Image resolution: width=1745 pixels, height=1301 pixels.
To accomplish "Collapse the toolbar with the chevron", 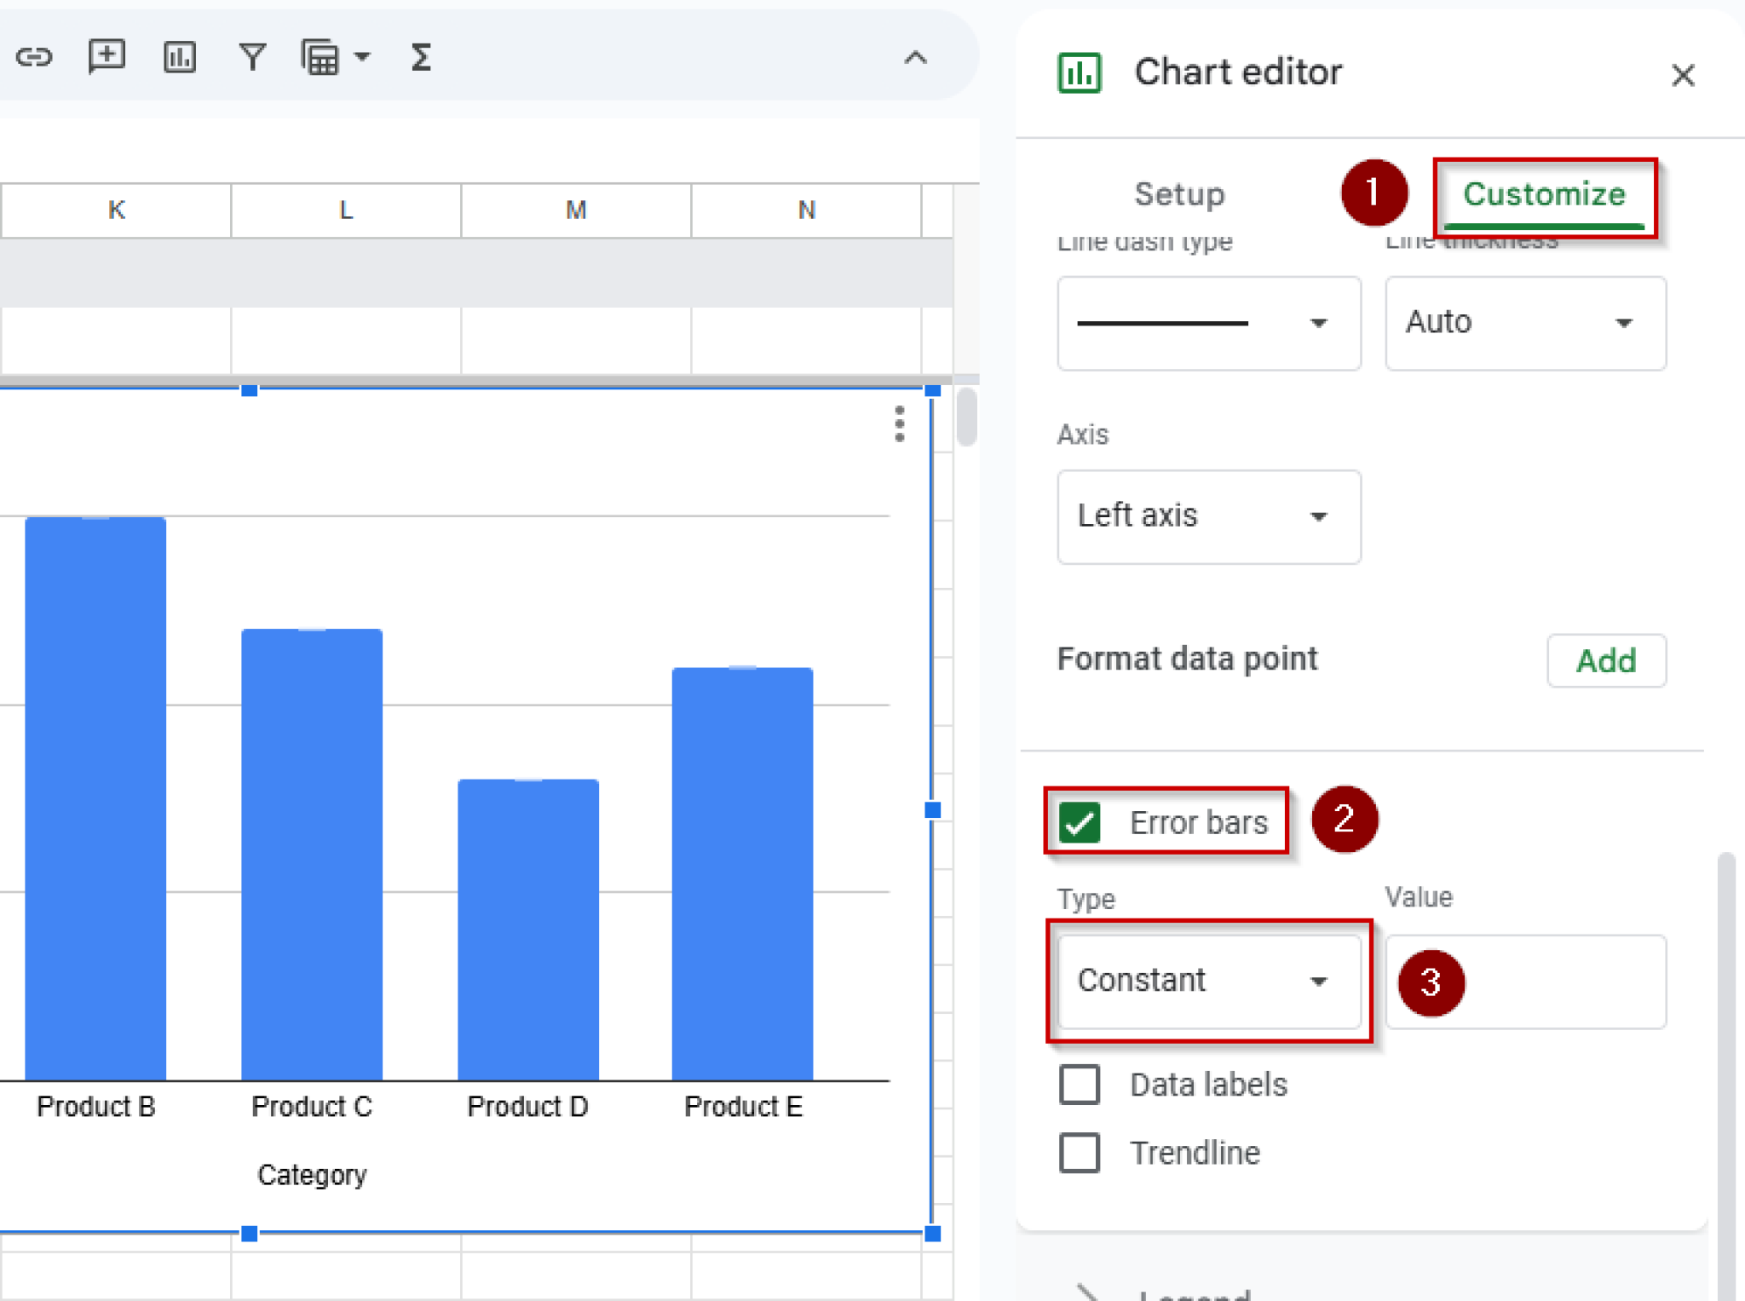I will click(x=915, y=57).
